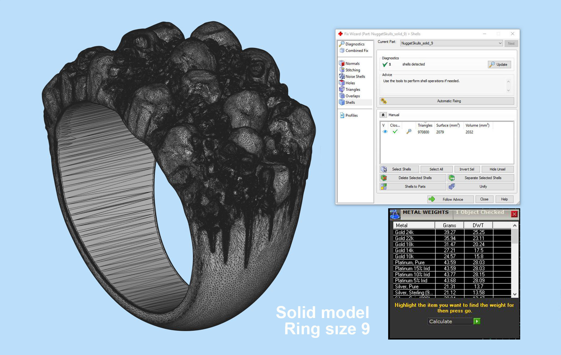Click the green closed-shell checkmark
This screenshot has width=561, height=355.
[x=395, y=132]
